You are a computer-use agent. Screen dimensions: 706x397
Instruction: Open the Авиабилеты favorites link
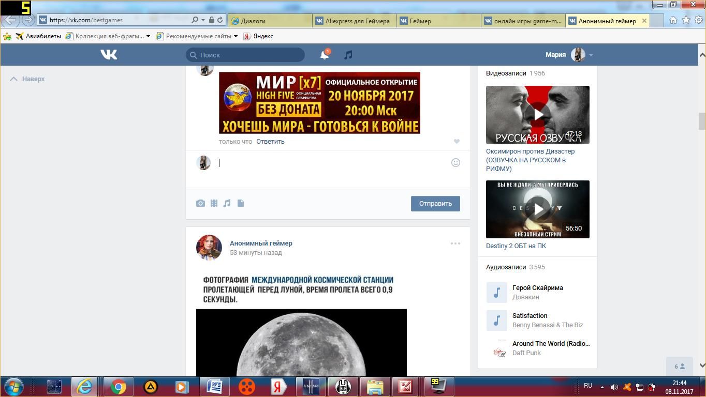click(x=38, y=36)
